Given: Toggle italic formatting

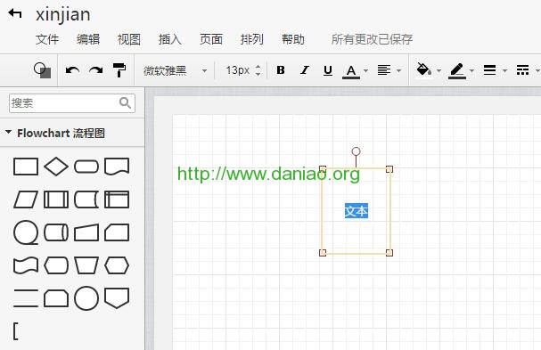Looking at the screenshot, I should (x=304, y=70).
